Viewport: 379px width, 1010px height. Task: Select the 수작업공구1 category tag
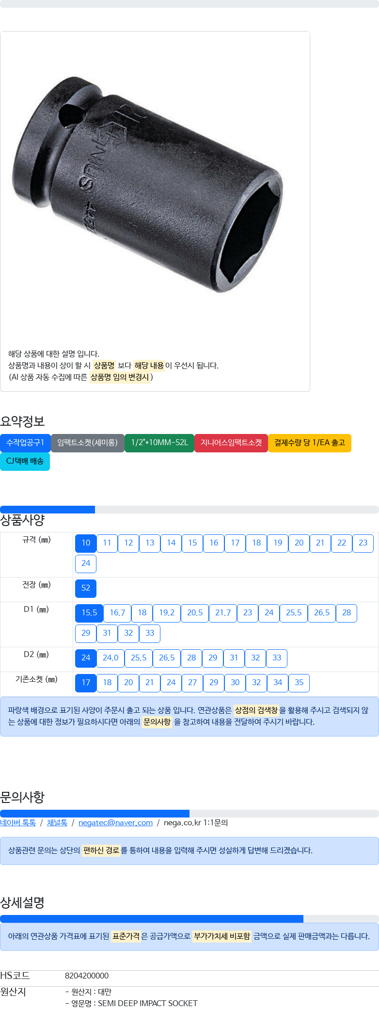pos(25,443)
